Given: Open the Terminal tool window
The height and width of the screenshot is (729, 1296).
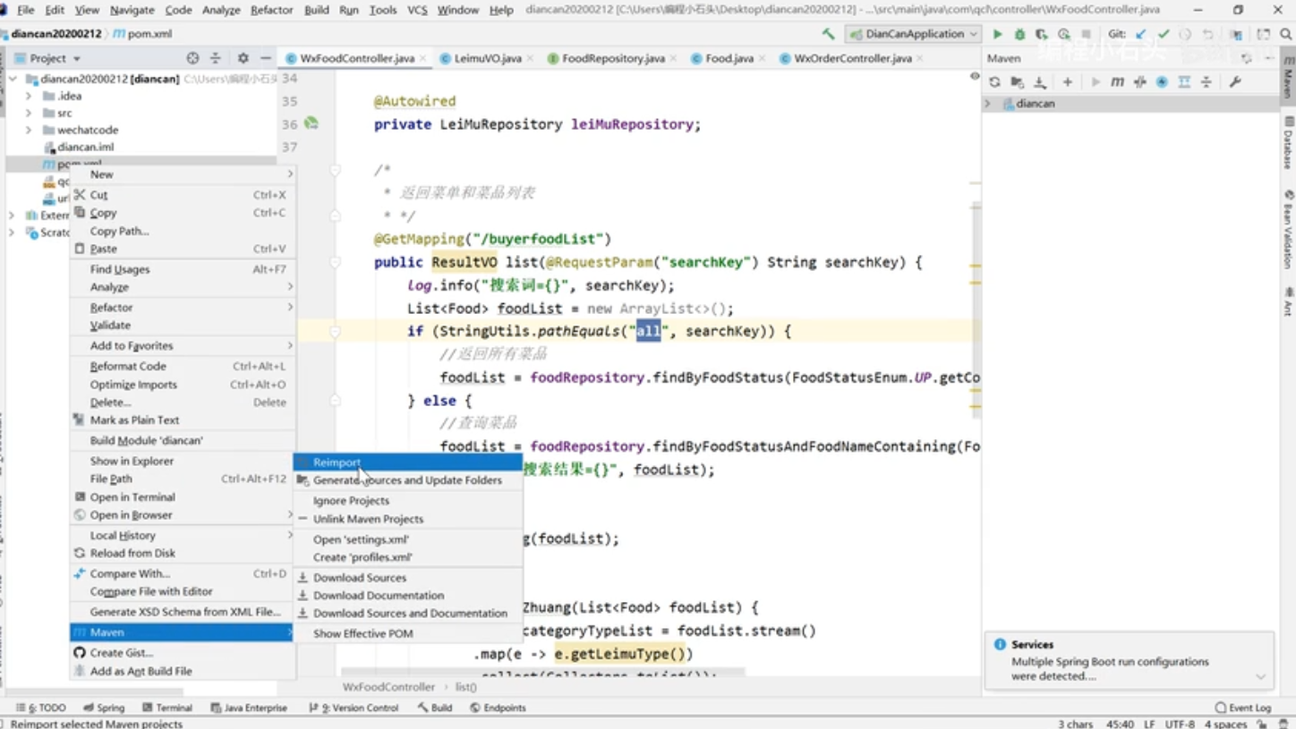Looking at the screenshot, I should coord(166,708).
